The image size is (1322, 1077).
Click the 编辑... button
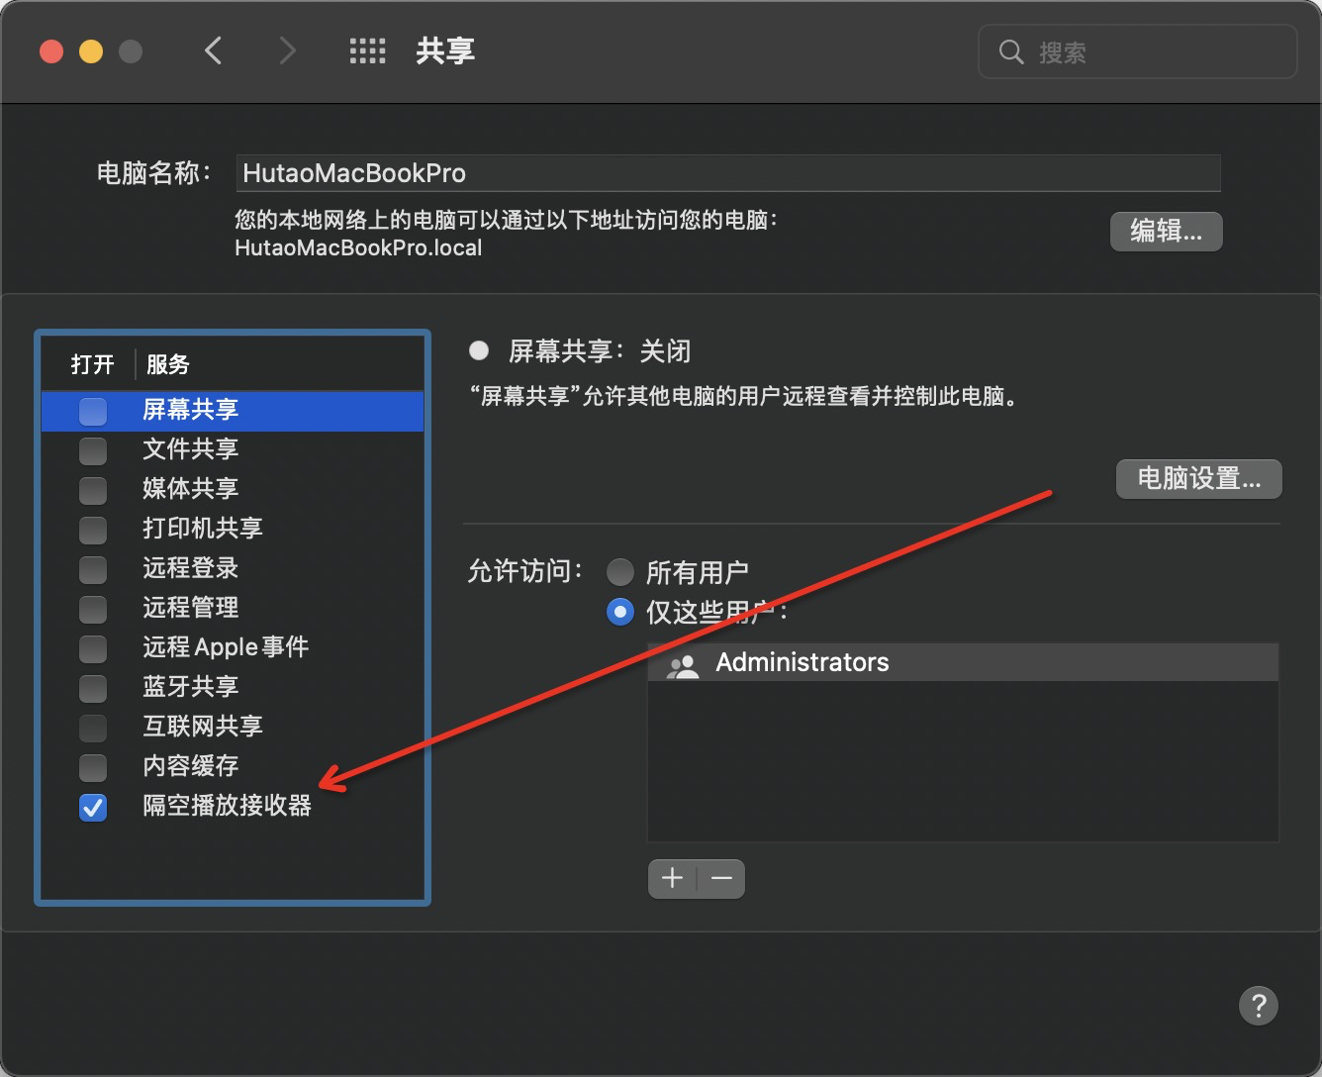click(x=1166, y=232)
